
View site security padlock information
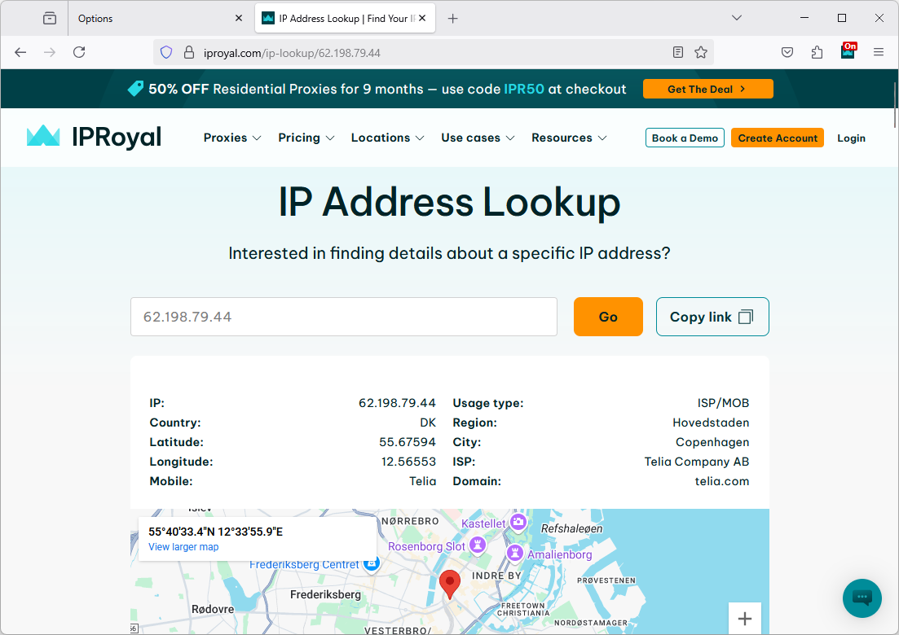tap(188, 53)
